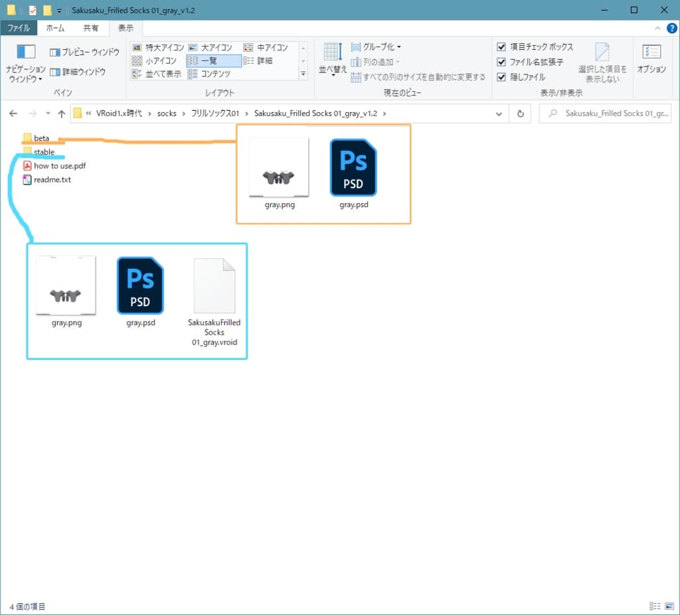
Task: Click the PDF icon of how to use.pdf
Action: coord(27,165)
